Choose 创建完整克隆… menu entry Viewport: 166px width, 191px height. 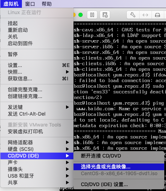click(x=37, y=90)
